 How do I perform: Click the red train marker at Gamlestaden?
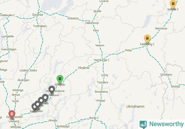point(12,114)
